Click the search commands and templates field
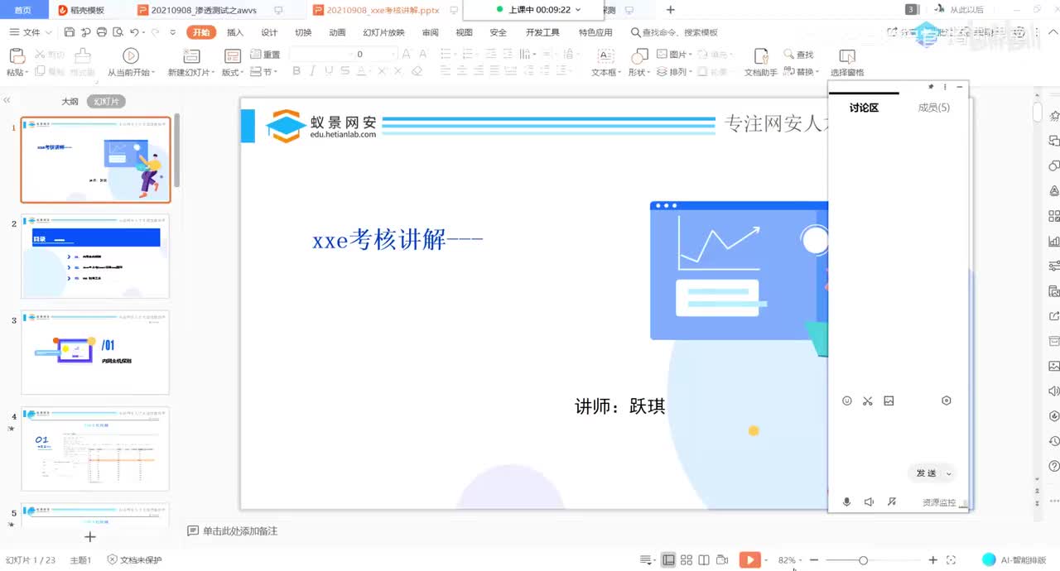1060x571 pixels. (x=674, y=32)
